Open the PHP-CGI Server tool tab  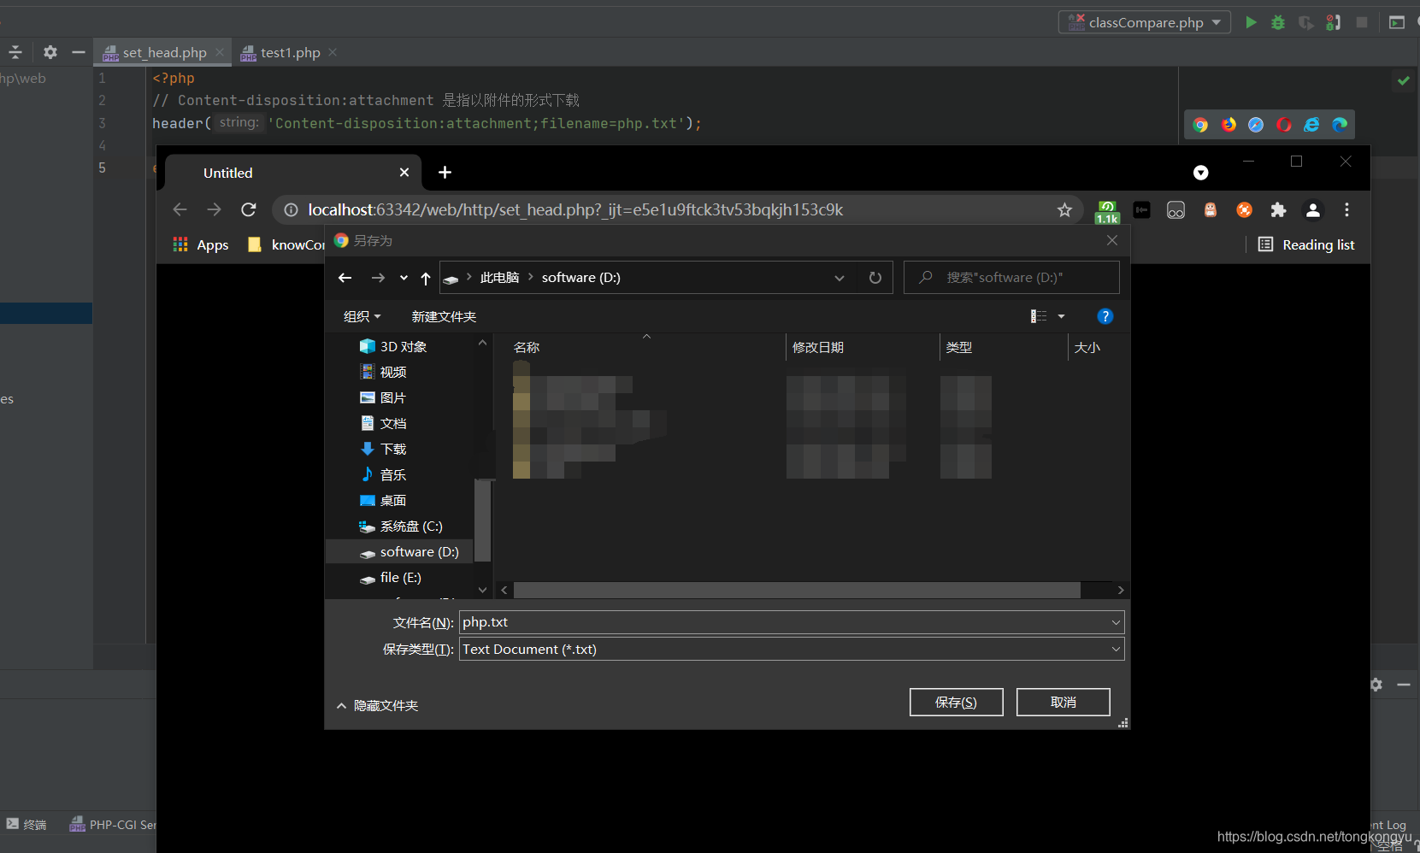pos(114,824)
